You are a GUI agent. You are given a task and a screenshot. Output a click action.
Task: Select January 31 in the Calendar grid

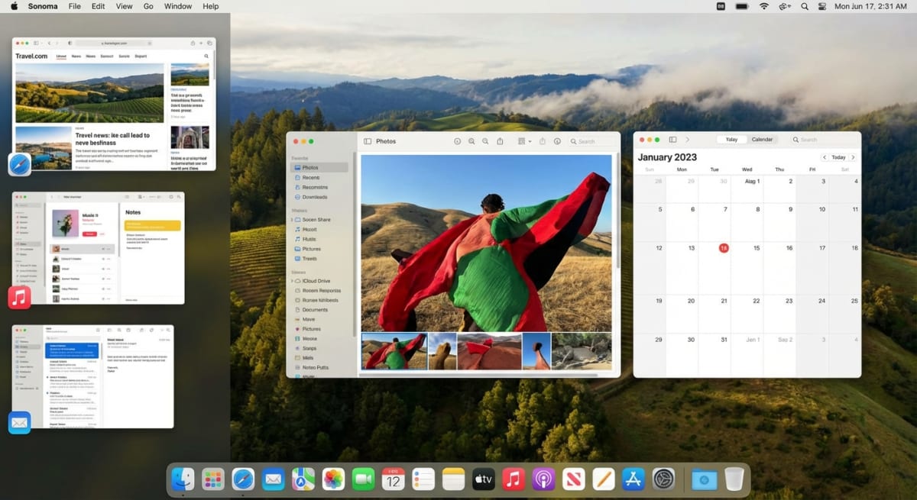tap(724, 340)
